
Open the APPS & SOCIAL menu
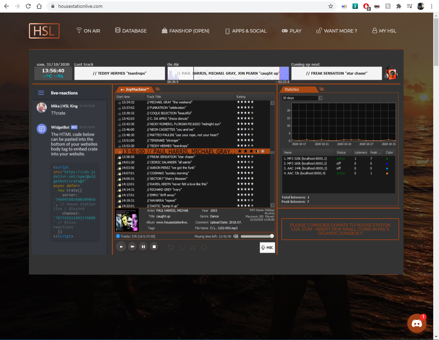click(x=246, y=31)
